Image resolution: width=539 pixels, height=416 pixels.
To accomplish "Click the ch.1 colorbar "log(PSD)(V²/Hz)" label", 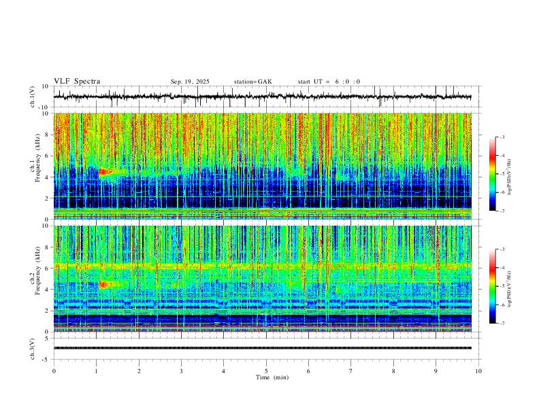I will (x=510, y=177).
